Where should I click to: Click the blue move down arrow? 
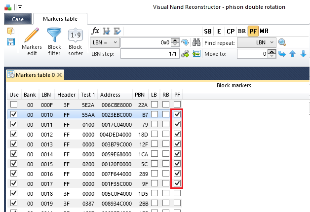pos(303,54)
